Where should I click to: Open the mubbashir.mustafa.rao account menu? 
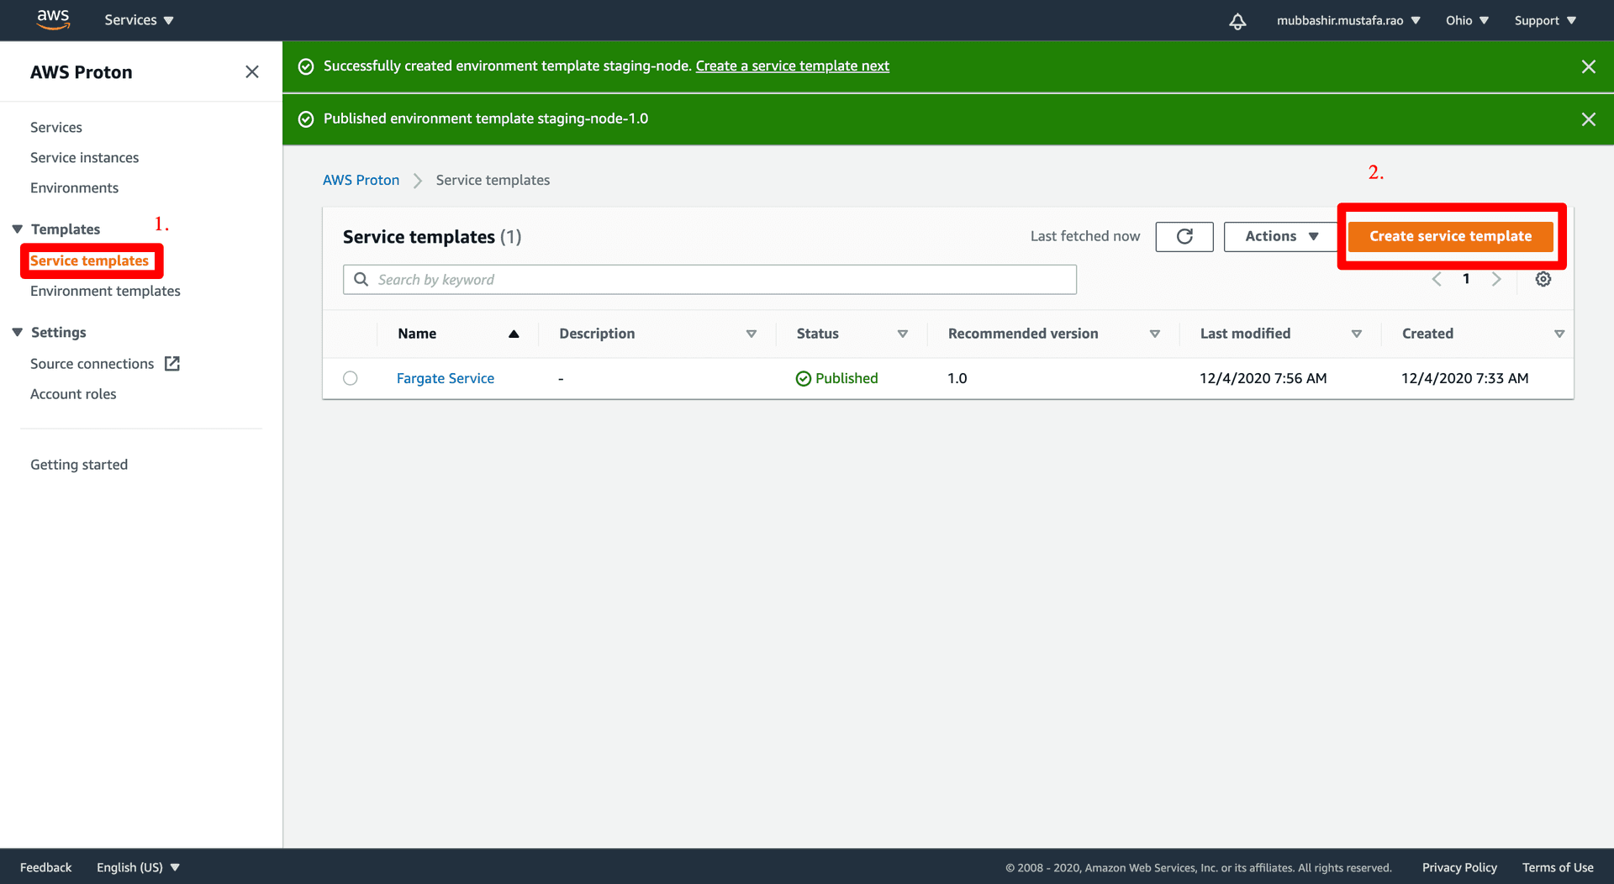tap(1348, 20)
